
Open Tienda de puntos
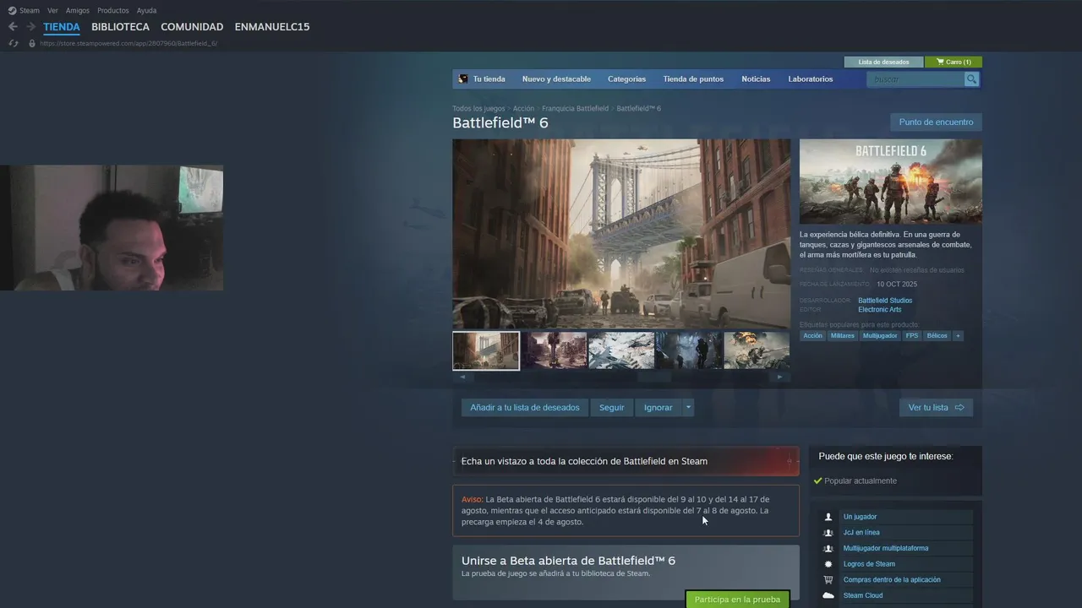point(693,79)
